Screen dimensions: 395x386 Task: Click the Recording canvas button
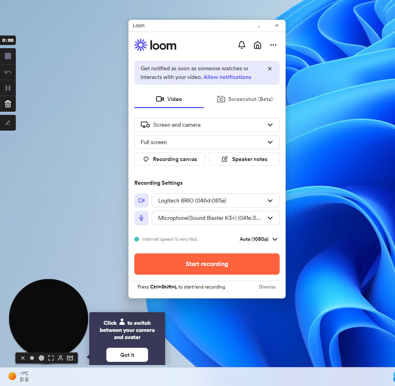coord(170,159)
